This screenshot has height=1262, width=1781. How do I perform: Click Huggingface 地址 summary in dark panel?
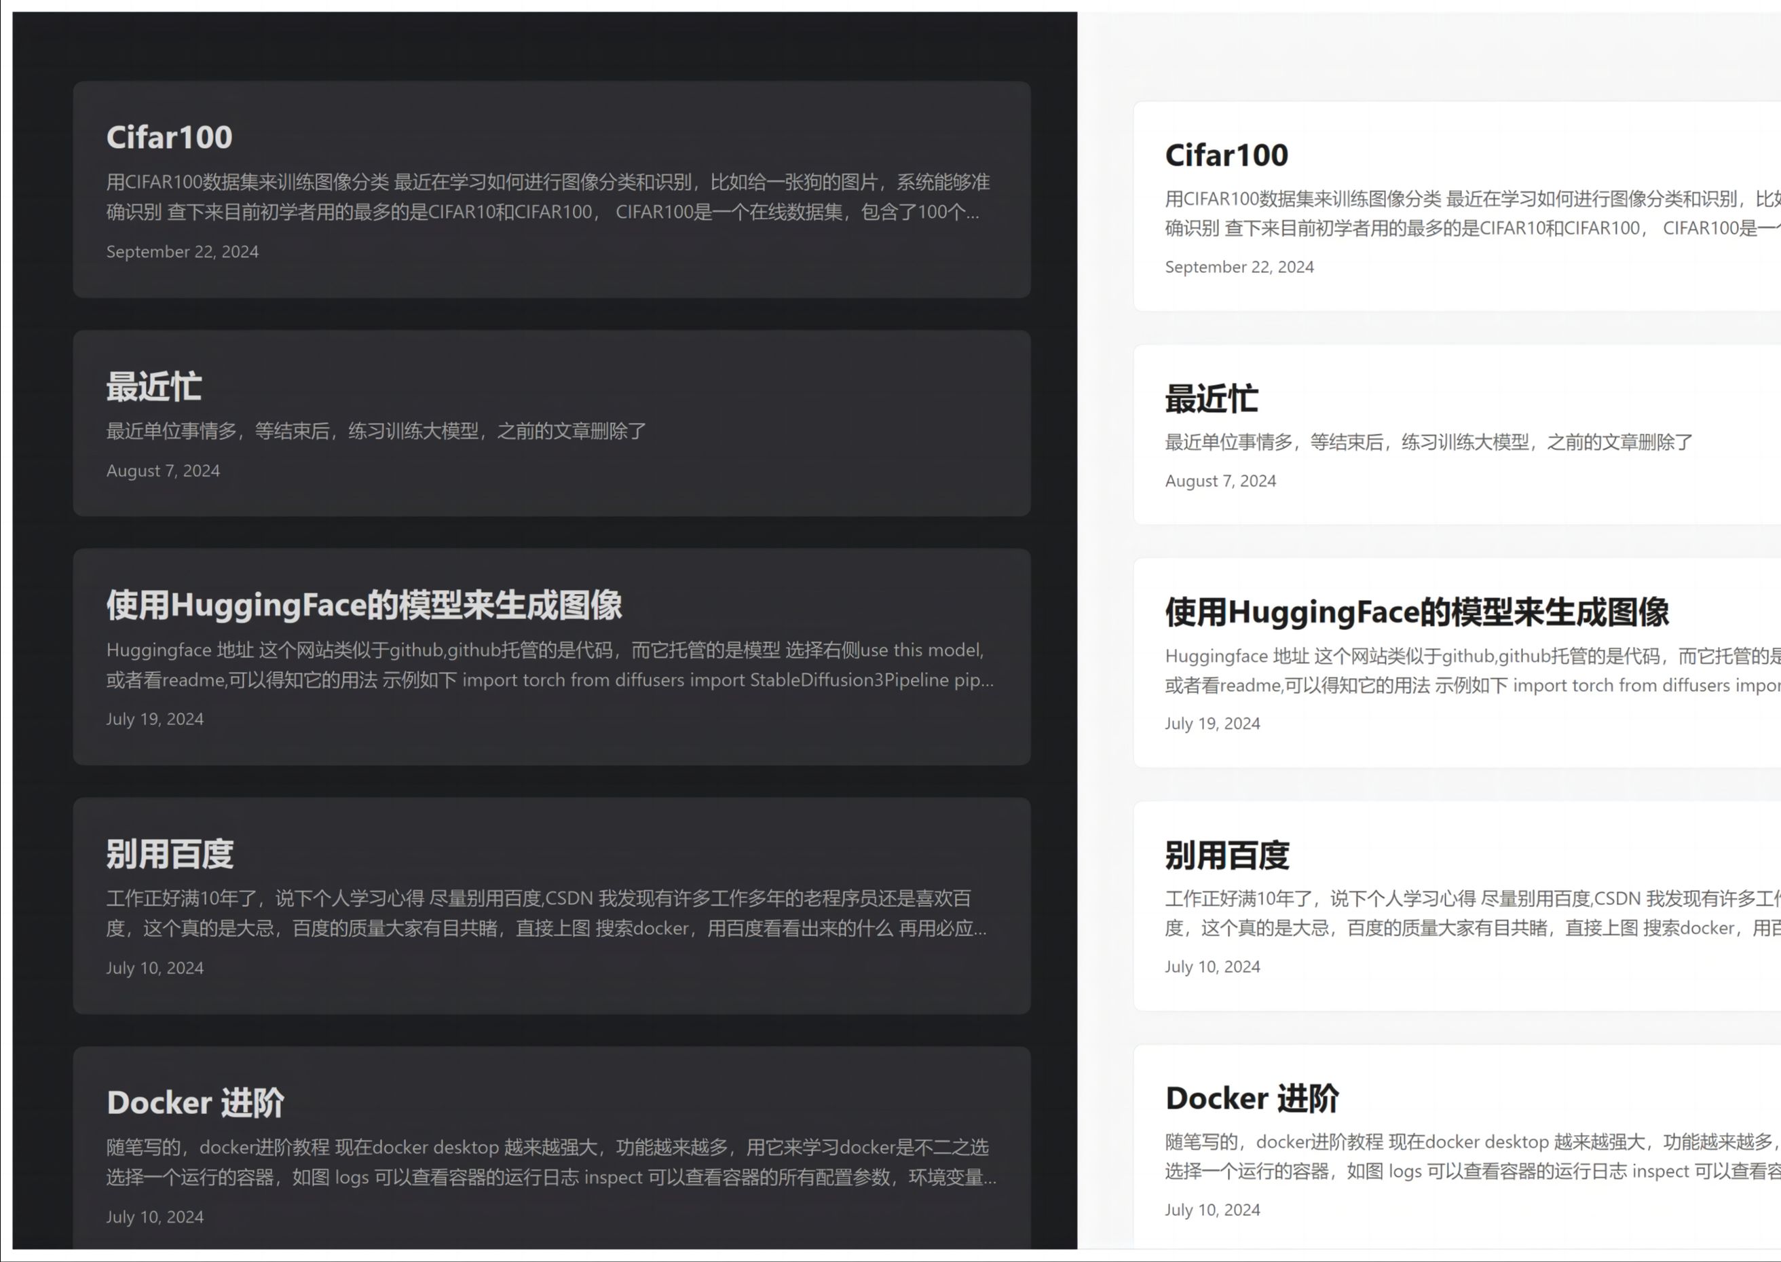click(550, 665)
